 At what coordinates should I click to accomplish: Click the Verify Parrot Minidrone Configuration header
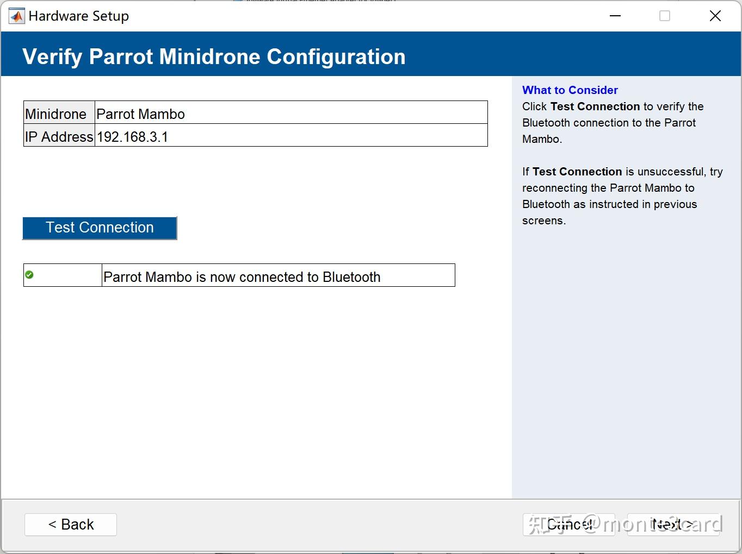tap(214, 55)
